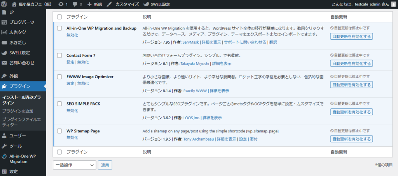
Task: Toggle the header select-all plugins checkbox
Action: [59, 17]
